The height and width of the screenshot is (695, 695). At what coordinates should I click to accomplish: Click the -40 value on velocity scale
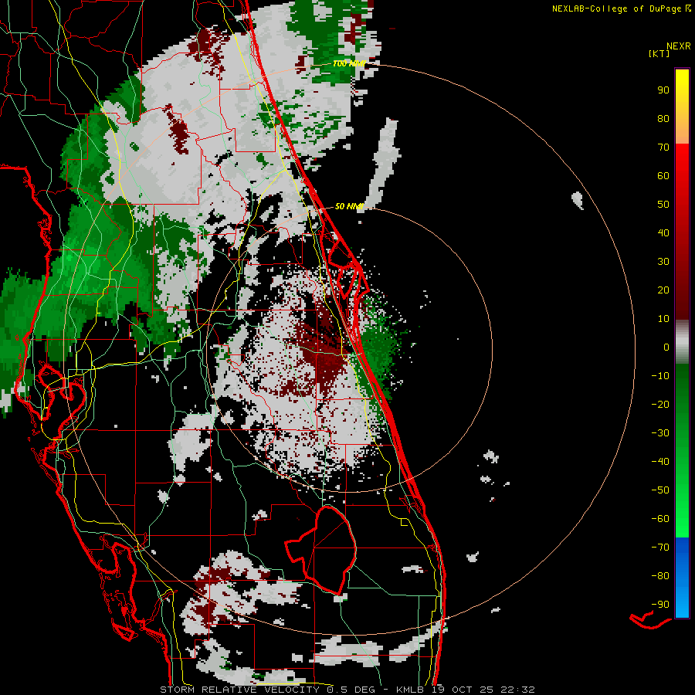660,462
